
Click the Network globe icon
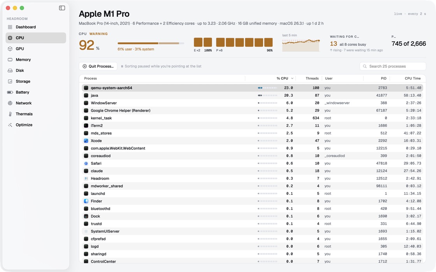click(x=10, y=103)
